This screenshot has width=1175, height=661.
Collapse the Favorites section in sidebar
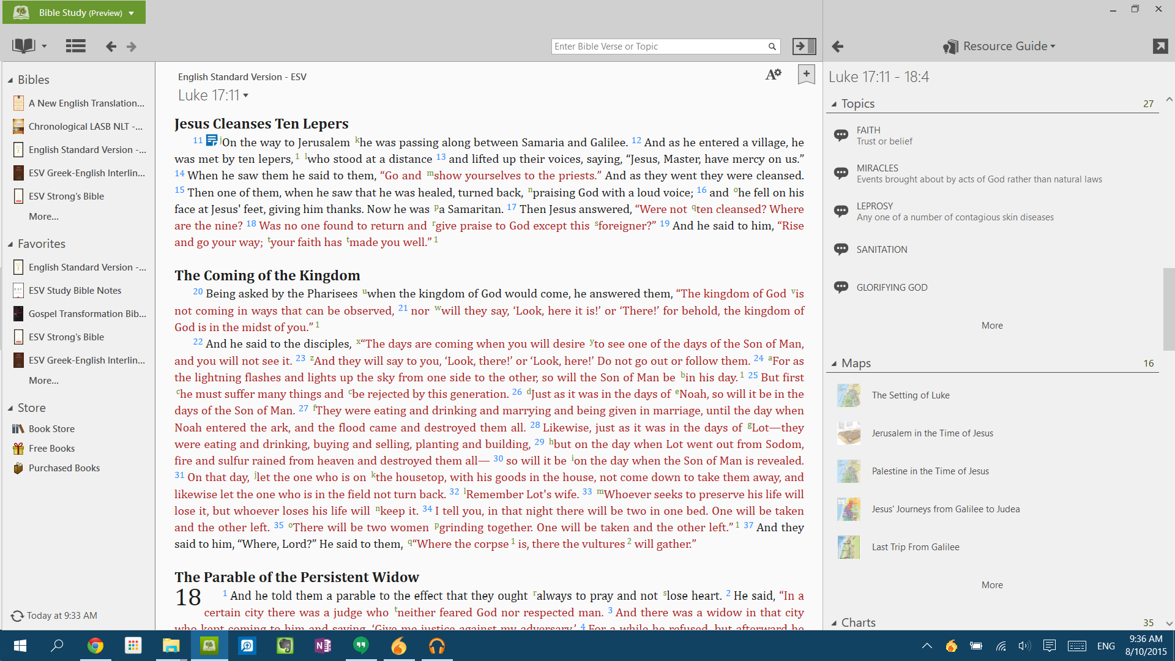coord(10,244)
